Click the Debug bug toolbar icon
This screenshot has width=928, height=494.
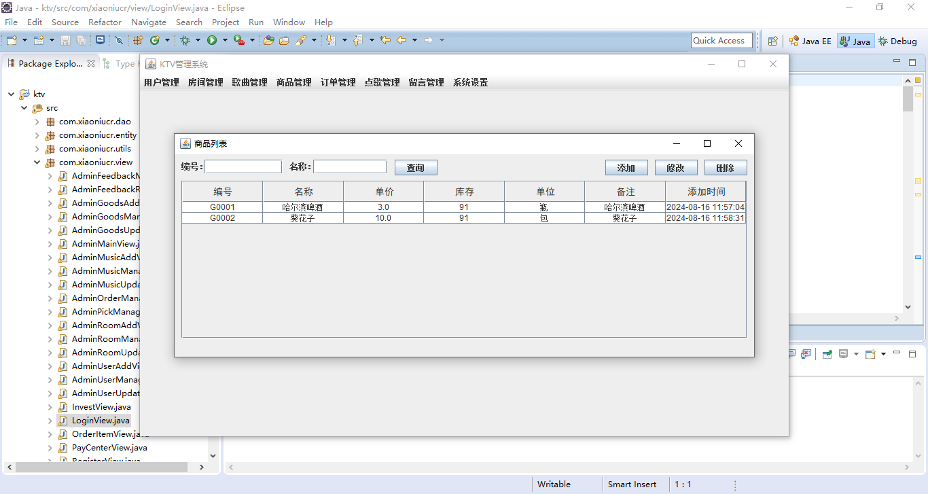pyautogui.click(x=185, y=41)
